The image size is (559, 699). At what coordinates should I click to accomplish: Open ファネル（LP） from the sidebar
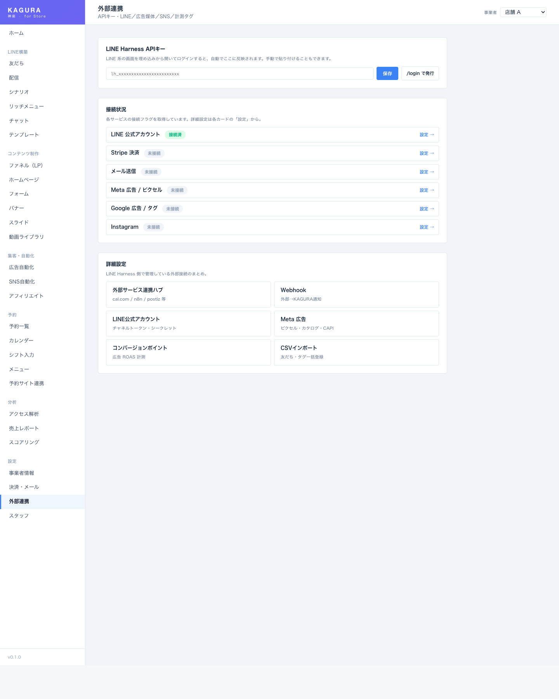coord(26,165)
